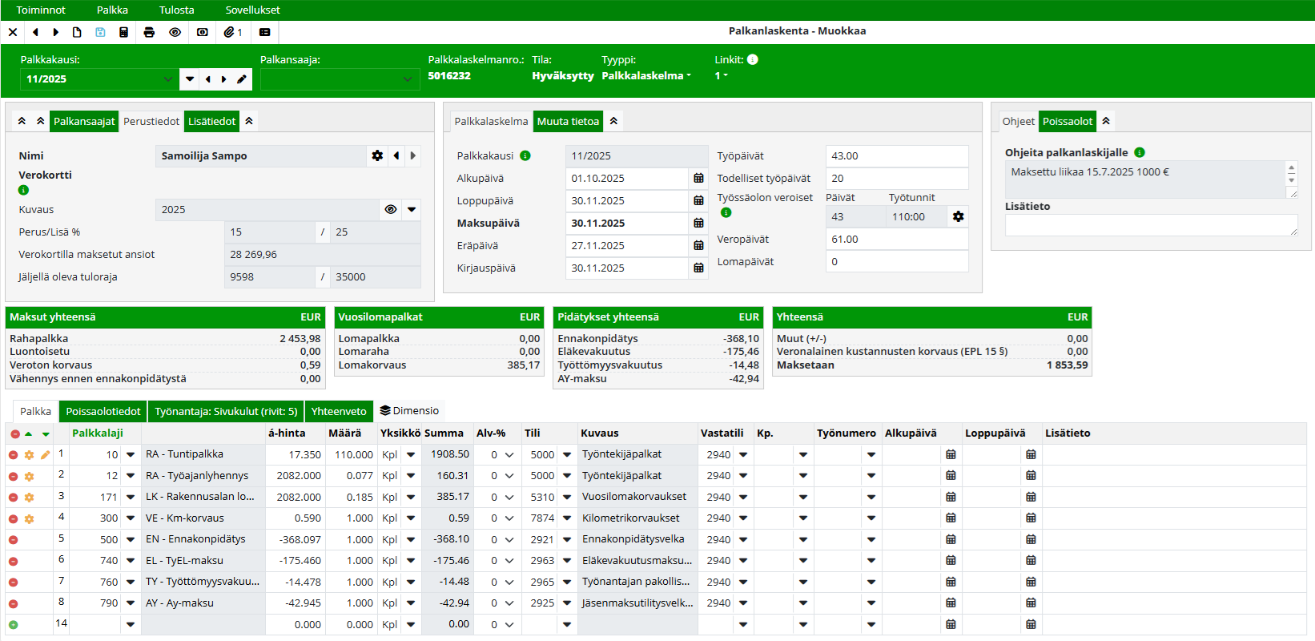Switch to the Poissaolotiedot tab
This screenshot has height=641, width=1315.
[x=103, y=412]
